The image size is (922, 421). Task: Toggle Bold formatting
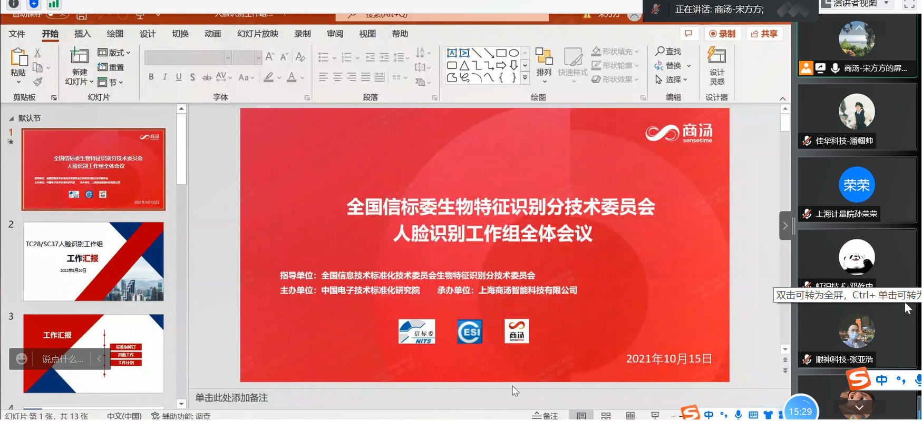tap(151, 77)
